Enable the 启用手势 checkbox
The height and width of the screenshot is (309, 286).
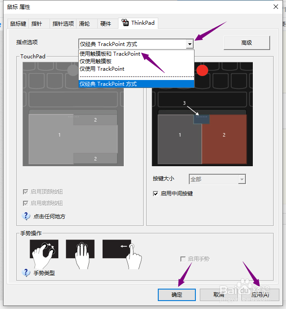point(183,259)
